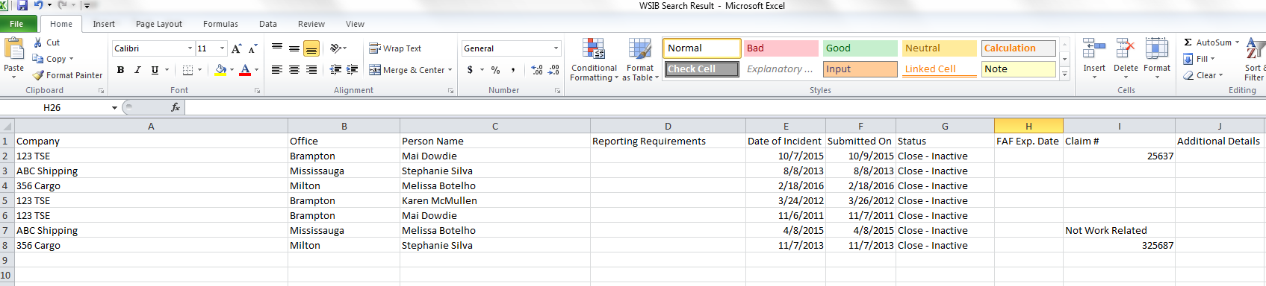Open the Font Color dropdown arrow

pyautogui.click(x=256, y=70)
